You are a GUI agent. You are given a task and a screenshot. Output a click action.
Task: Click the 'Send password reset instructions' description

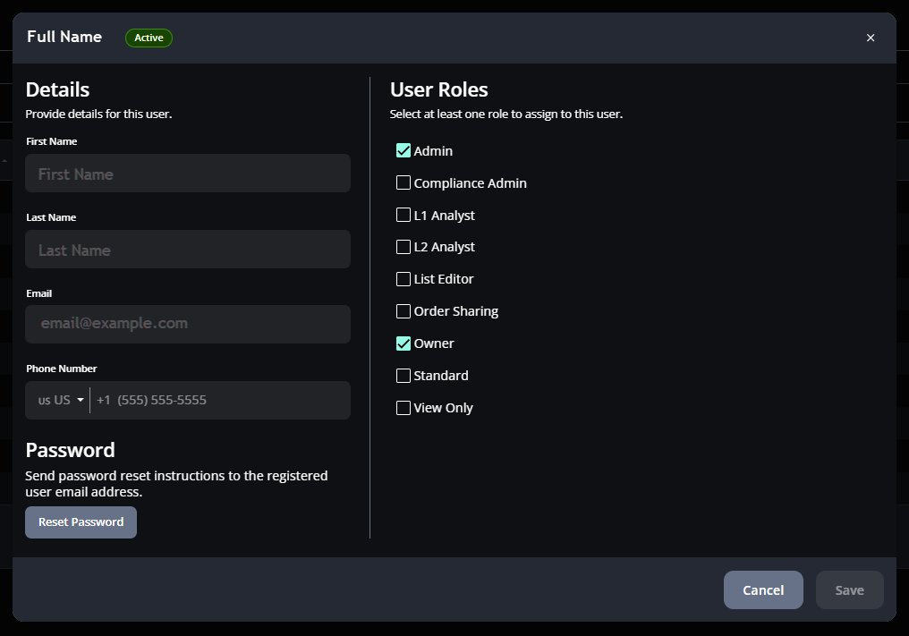[176, 484]
